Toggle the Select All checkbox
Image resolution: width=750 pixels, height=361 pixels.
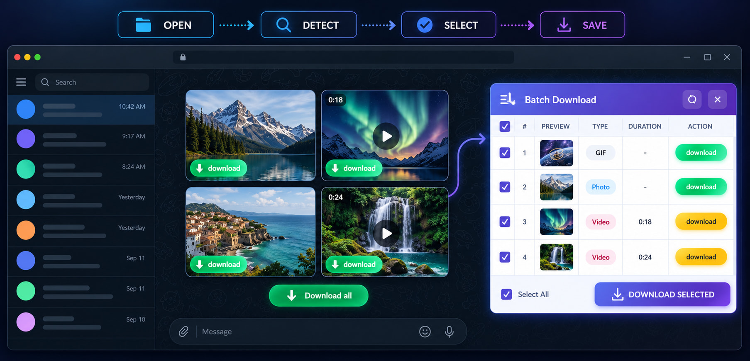tap(506, 294)
